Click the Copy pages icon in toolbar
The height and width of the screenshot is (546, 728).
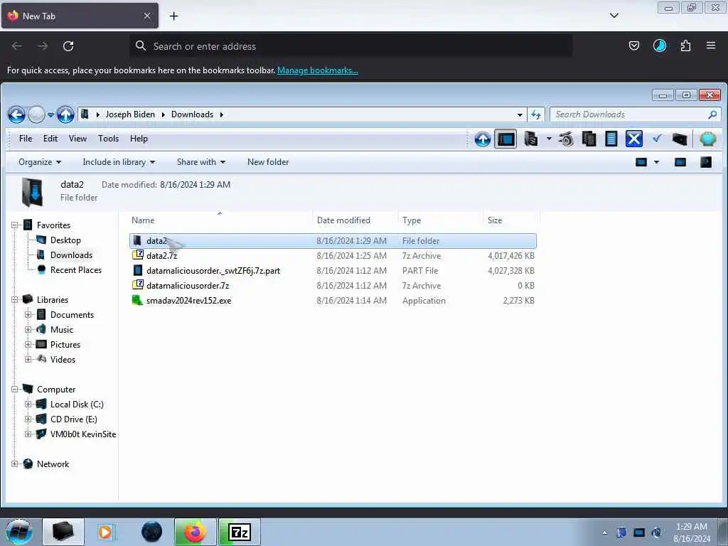point(589,139)
